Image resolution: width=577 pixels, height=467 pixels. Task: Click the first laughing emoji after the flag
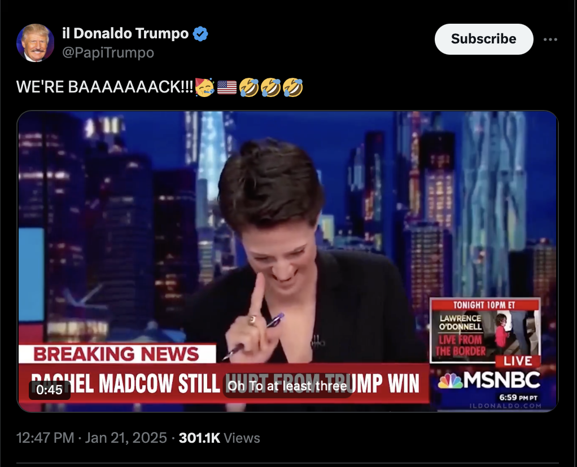tap(249, 87)
